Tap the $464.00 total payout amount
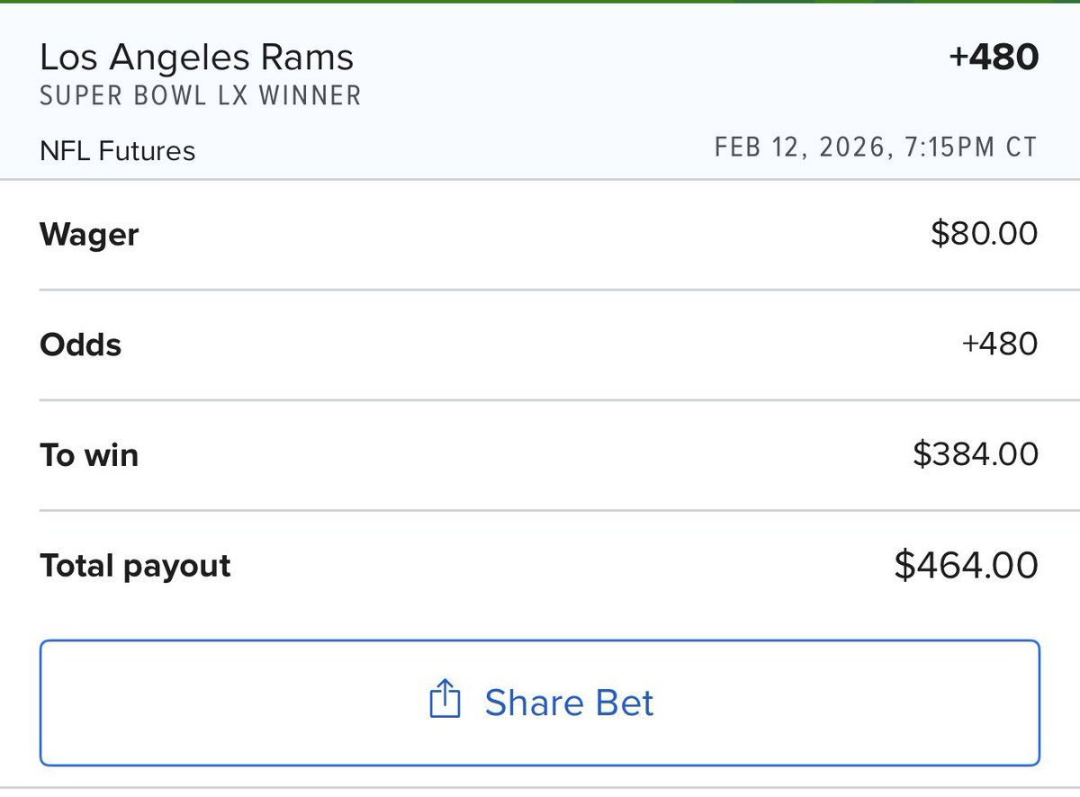 [x=966, y=566]
